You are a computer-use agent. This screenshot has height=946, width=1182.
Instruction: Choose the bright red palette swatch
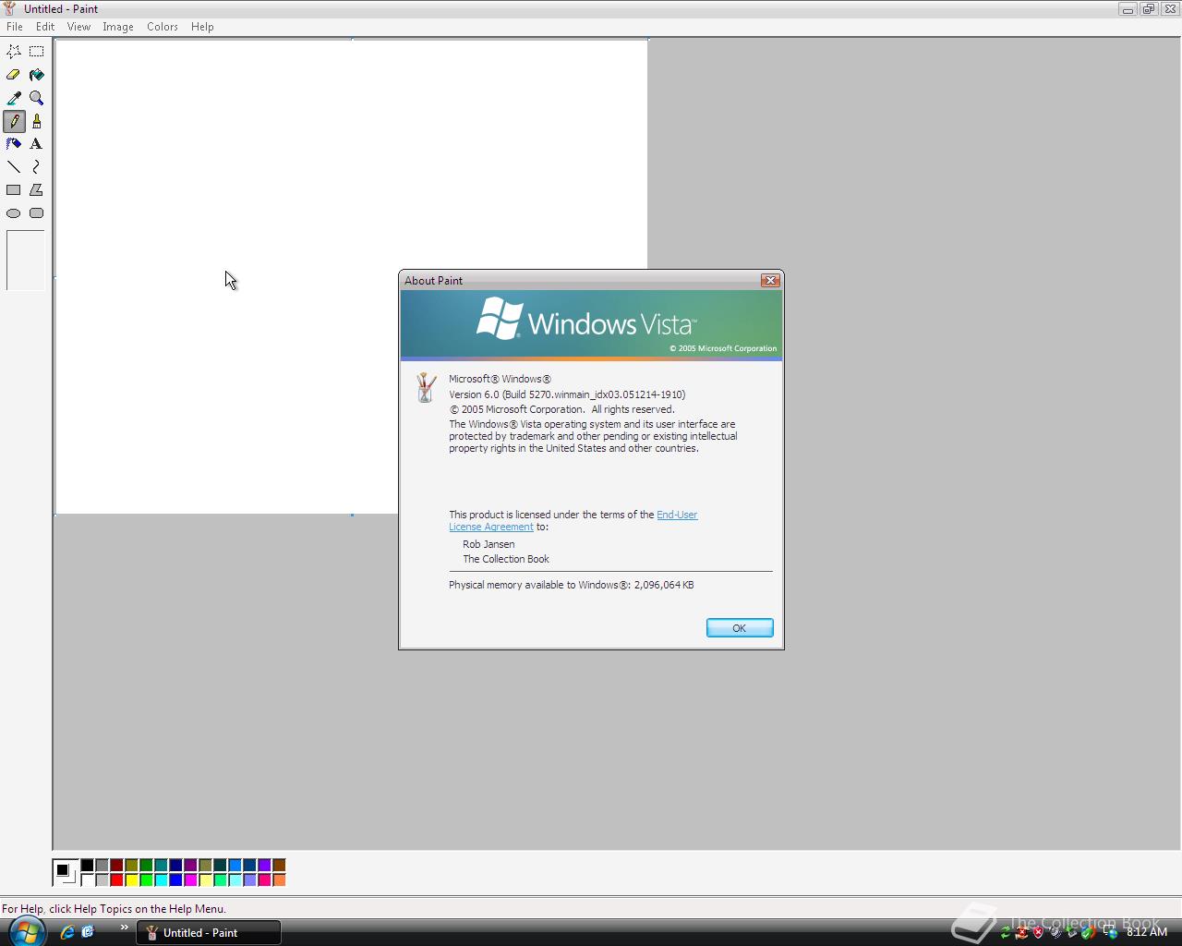coord(116,880)
